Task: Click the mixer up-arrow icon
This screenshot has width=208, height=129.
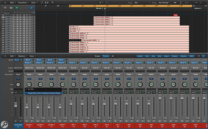Action: click(5, 56)
